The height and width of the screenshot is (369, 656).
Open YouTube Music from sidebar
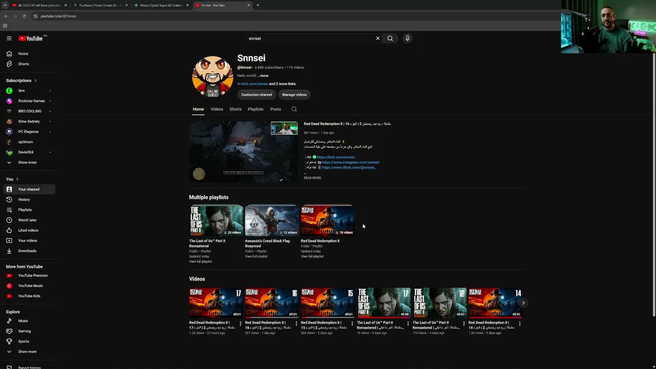[30, 286]
